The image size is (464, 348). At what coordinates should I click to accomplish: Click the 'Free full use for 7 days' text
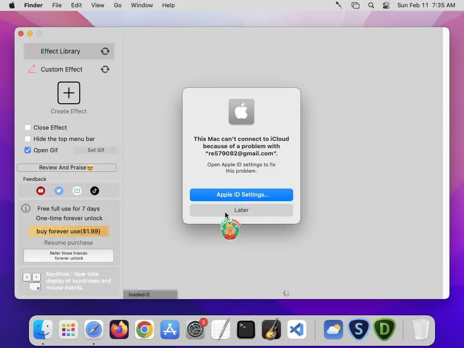pyautogui.click(x=69, y=208)
